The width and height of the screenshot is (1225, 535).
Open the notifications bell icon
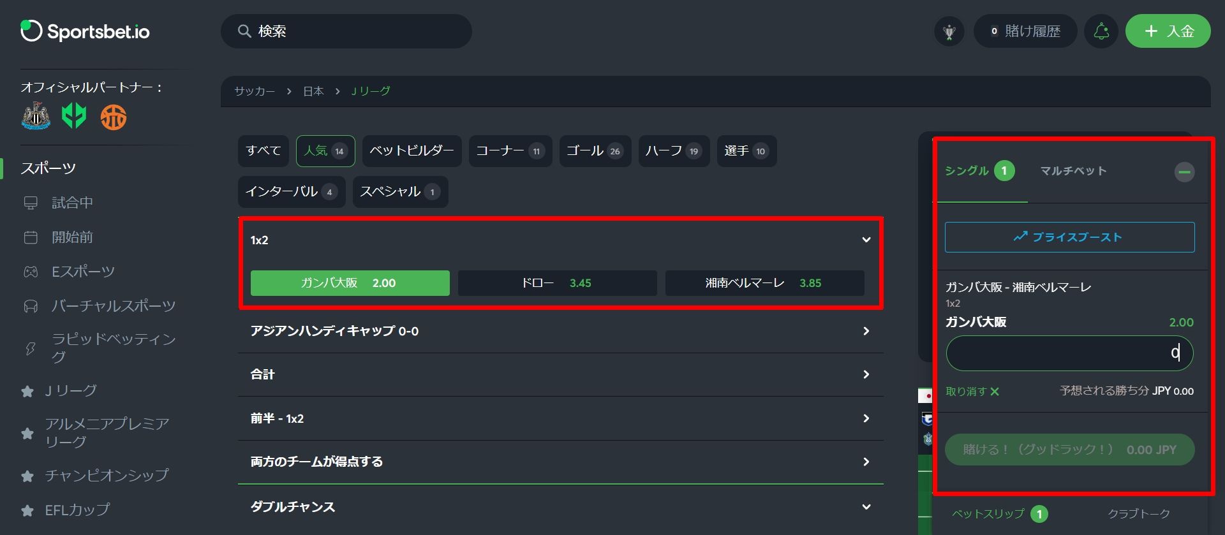[x=1101, y=31]
